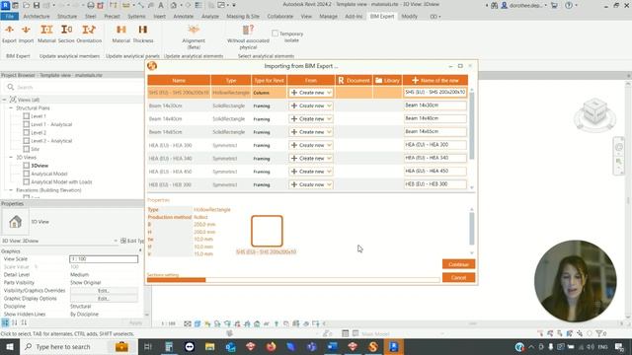Select elements Without associated physical
The image size is (632, 355).
click(248, 36)
